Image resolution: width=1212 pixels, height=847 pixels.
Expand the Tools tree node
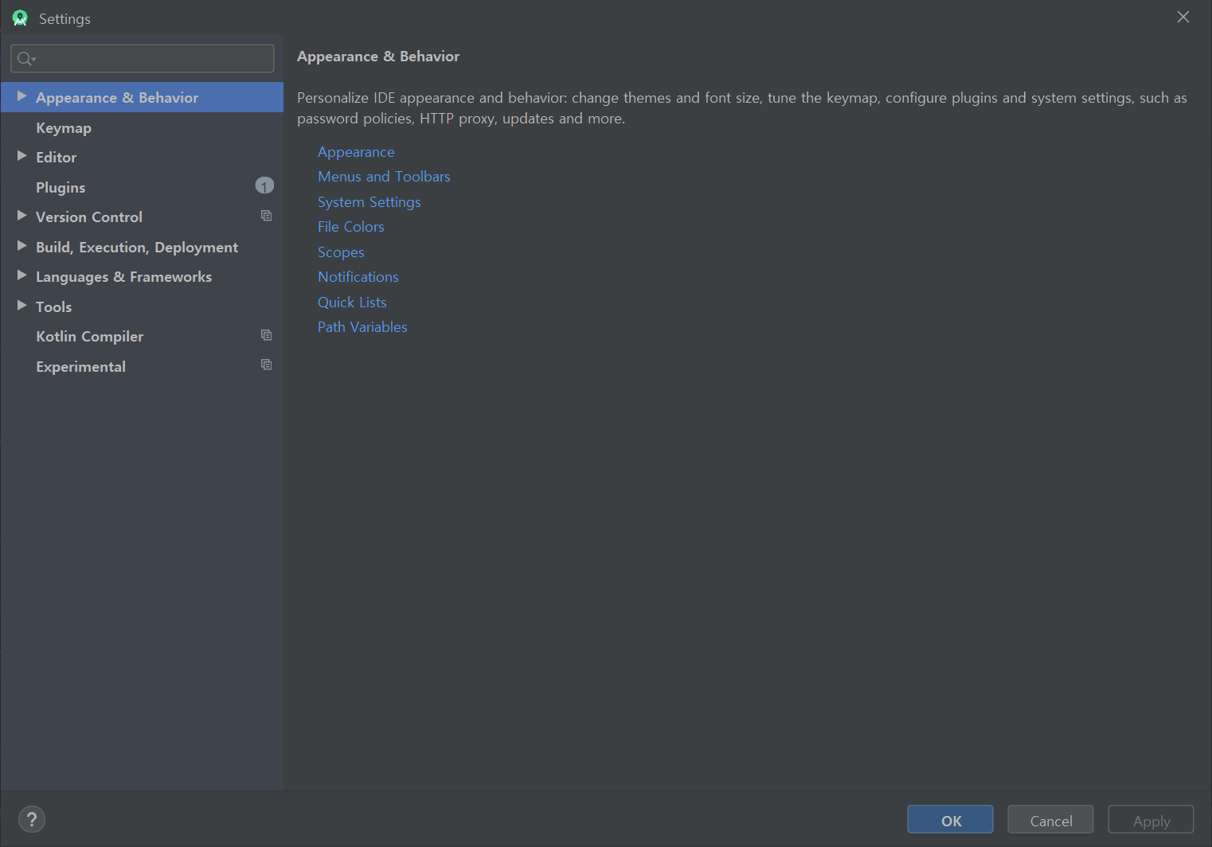coord(22,306)
